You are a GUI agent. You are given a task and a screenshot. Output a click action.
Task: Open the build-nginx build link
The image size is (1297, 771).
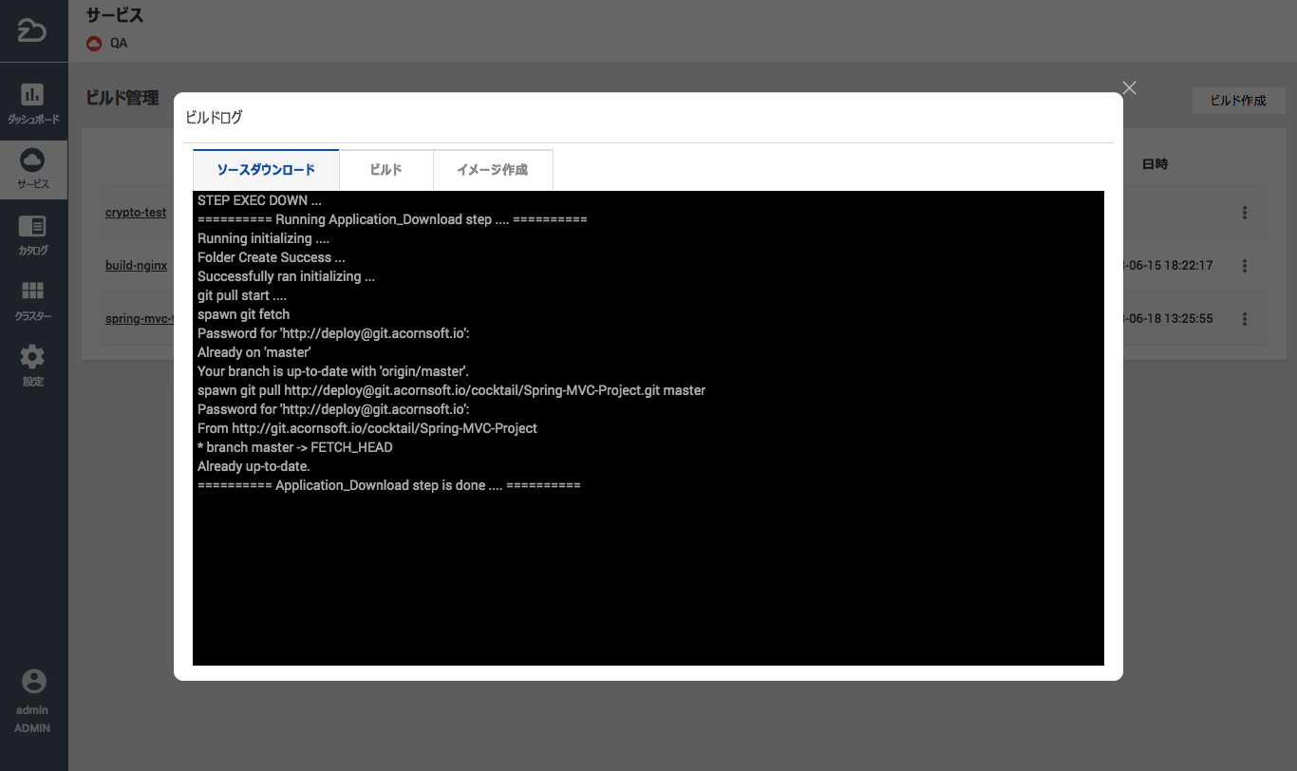[136, 266]
